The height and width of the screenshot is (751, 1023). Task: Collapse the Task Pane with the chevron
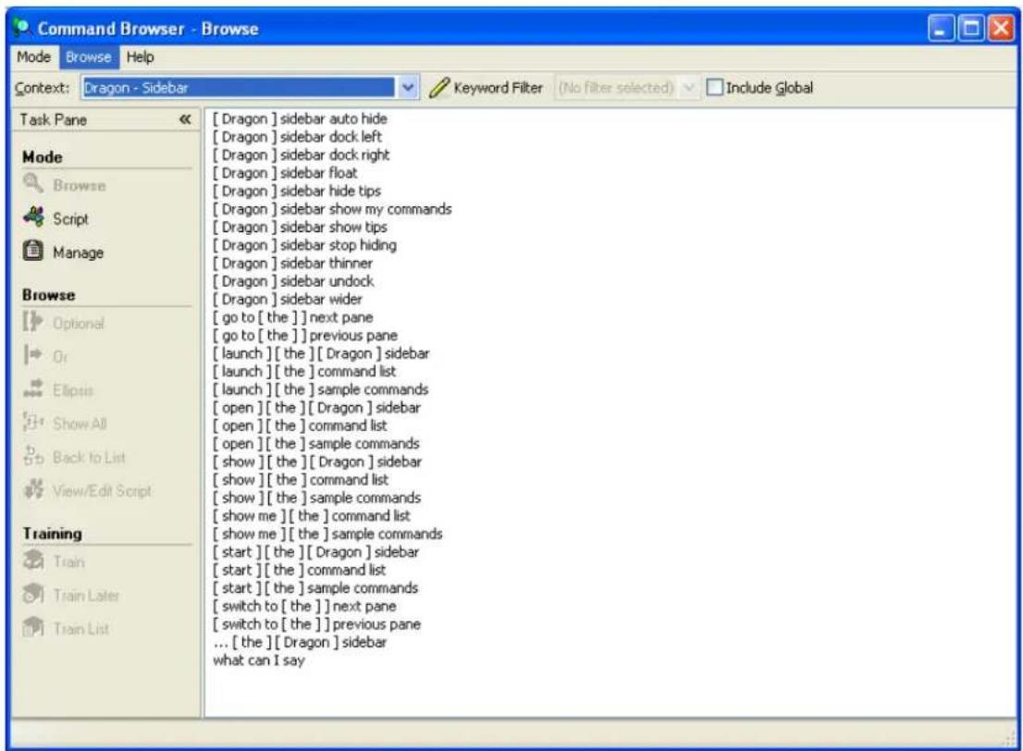coord(185,119)
